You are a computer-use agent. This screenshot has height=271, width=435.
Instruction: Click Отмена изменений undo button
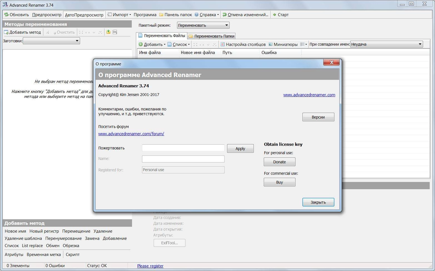point(245,15)
